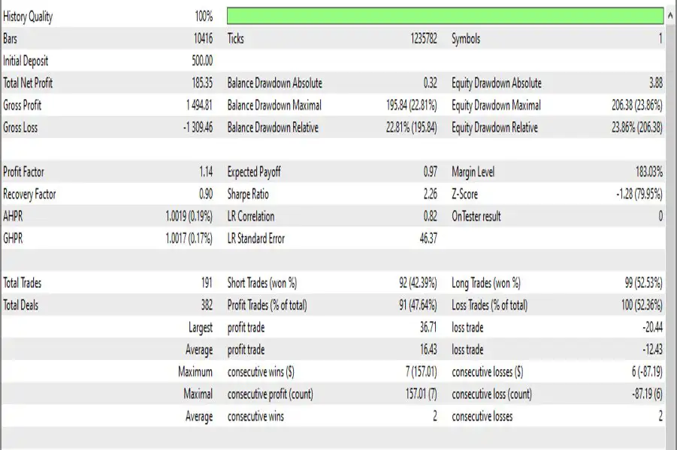Click the LR Standard Error label
The width and height of the screenshot is (677, 450).
tap(256, 238)
